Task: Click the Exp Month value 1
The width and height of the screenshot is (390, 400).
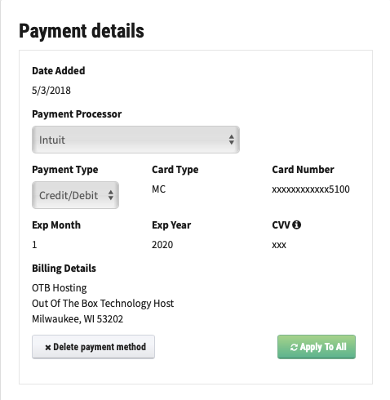Action: click(34, 245)
